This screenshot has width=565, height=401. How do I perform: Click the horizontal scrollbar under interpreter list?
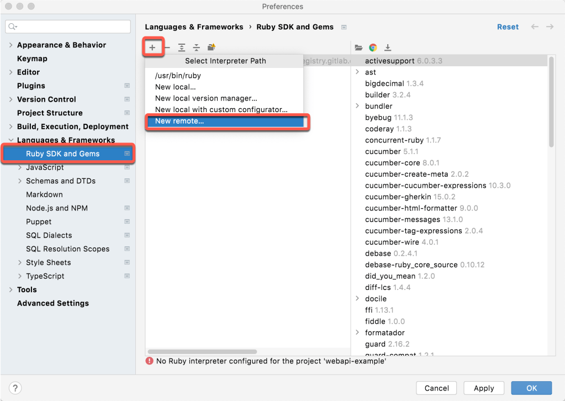202,351
